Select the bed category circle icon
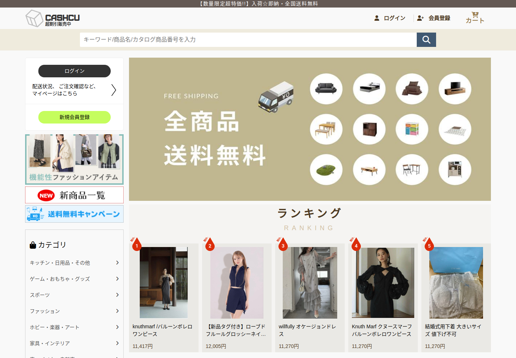 [369, 89]
